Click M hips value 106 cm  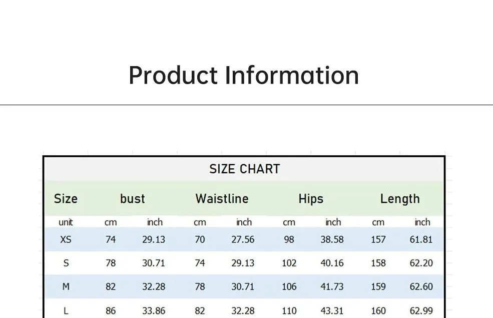[x=289, y=287]
